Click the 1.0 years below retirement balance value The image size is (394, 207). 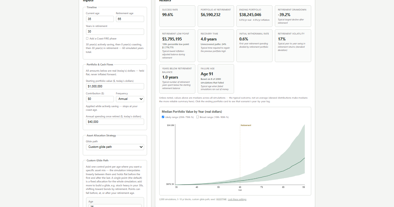coord(170,77)
